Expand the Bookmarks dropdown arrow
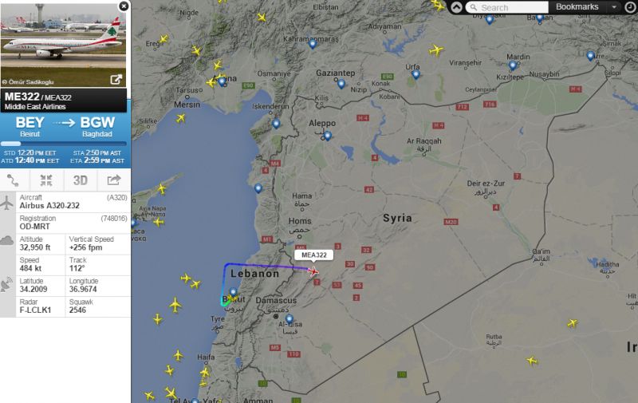Image resolution: width=638 pixels, height=403 pixels. click(614, 7)
